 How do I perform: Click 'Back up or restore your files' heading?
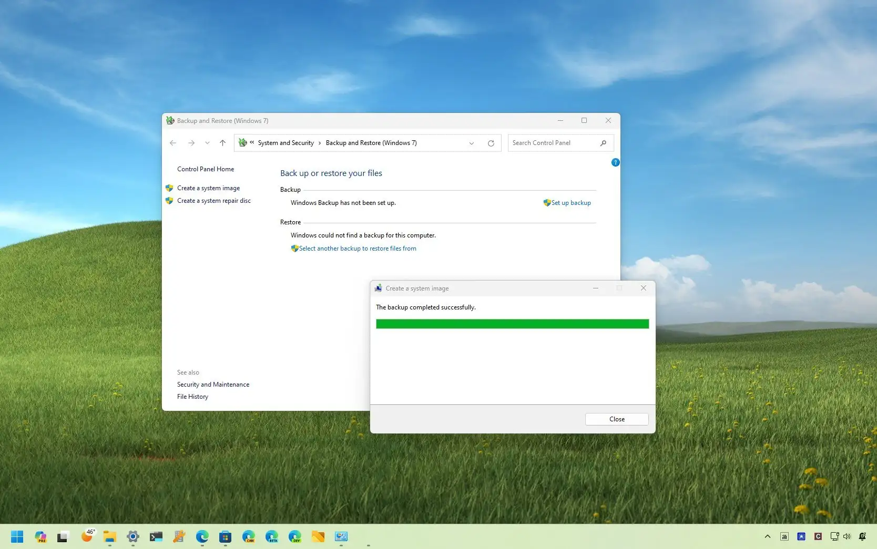331,173
